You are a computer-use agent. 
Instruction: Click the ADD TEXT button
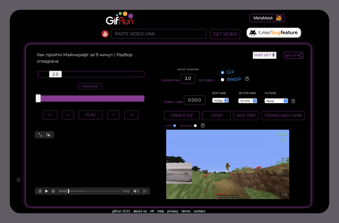246,115
